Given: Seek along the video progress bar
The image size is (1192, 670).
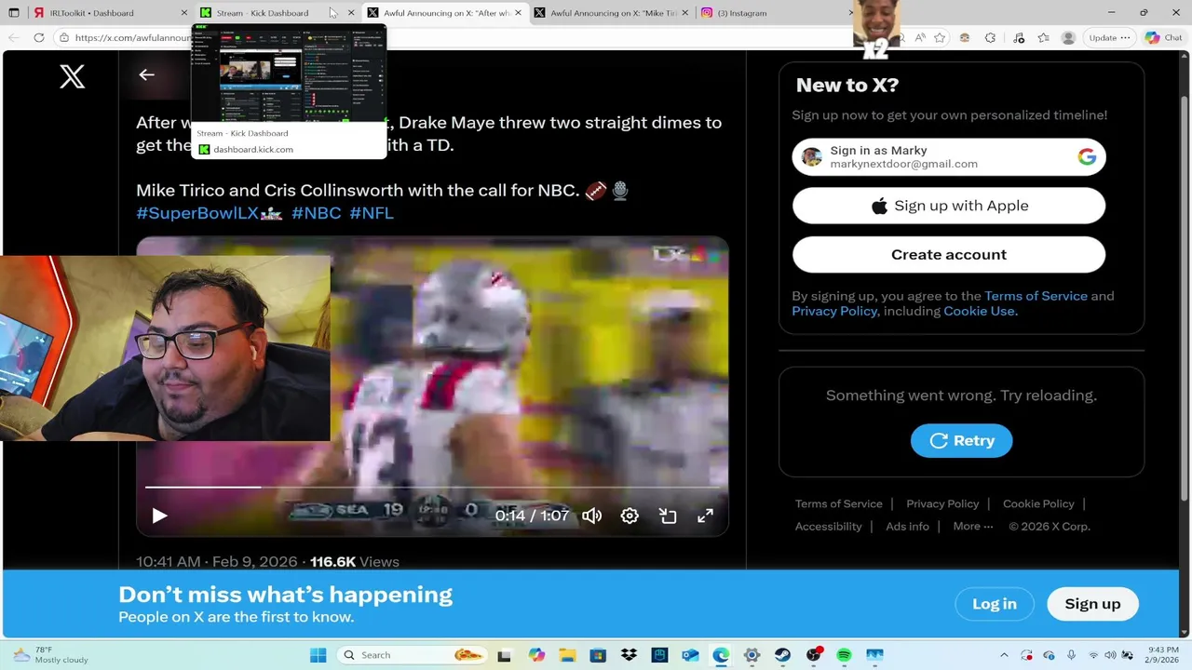Looking at the screenshot, I should [433, 487].
